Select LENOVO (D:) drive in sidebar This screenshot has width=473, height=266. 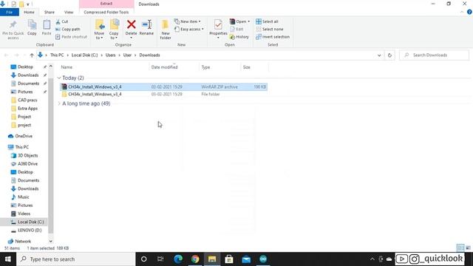click(30, 230)
